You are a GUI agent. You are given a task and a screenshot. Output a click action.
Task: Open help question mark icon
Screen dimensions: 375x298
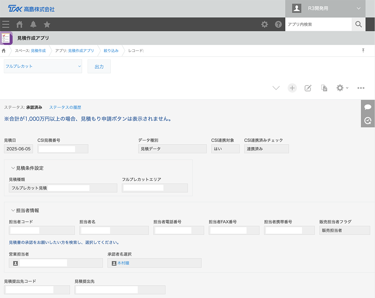pos(278,24)
